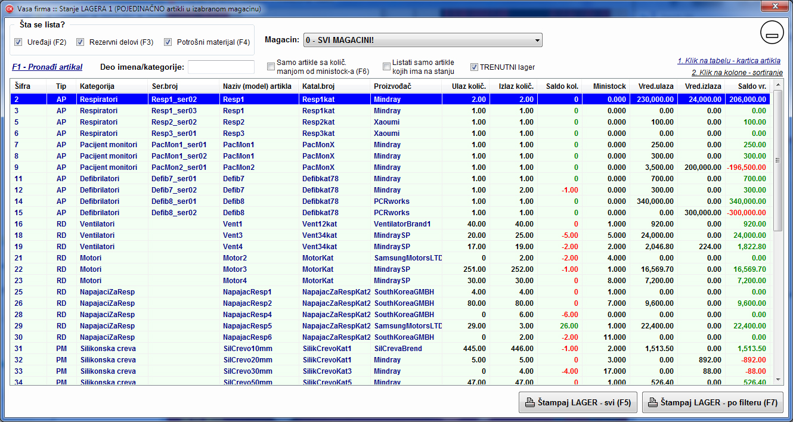Sort by the Saldo kol. column header

(560, 86)
